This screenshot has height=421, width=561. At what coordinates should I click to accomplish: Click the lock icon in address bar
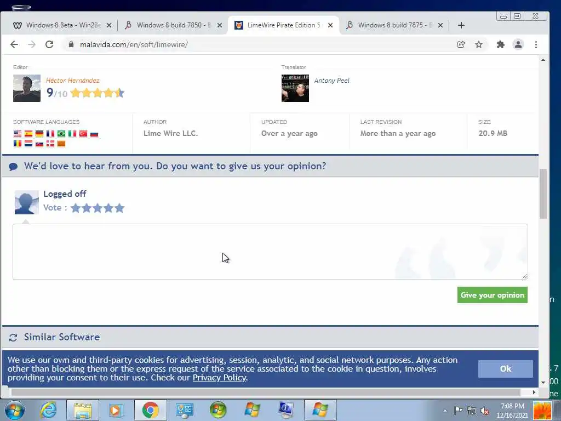click(x=71, y=44)
